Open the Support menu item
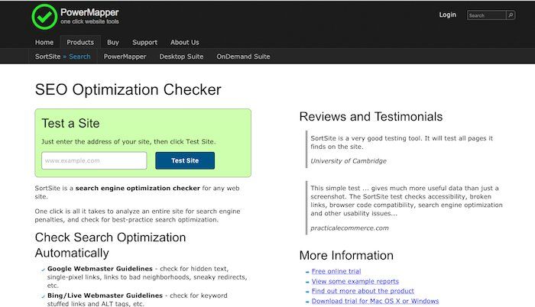Screen dimensions: 535x307 pyautogui.click(x=144, y=42)
